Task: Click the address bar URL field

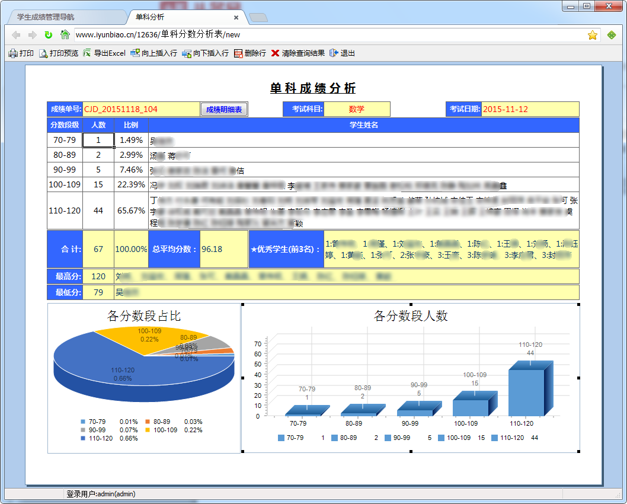Action: point(330,35)
